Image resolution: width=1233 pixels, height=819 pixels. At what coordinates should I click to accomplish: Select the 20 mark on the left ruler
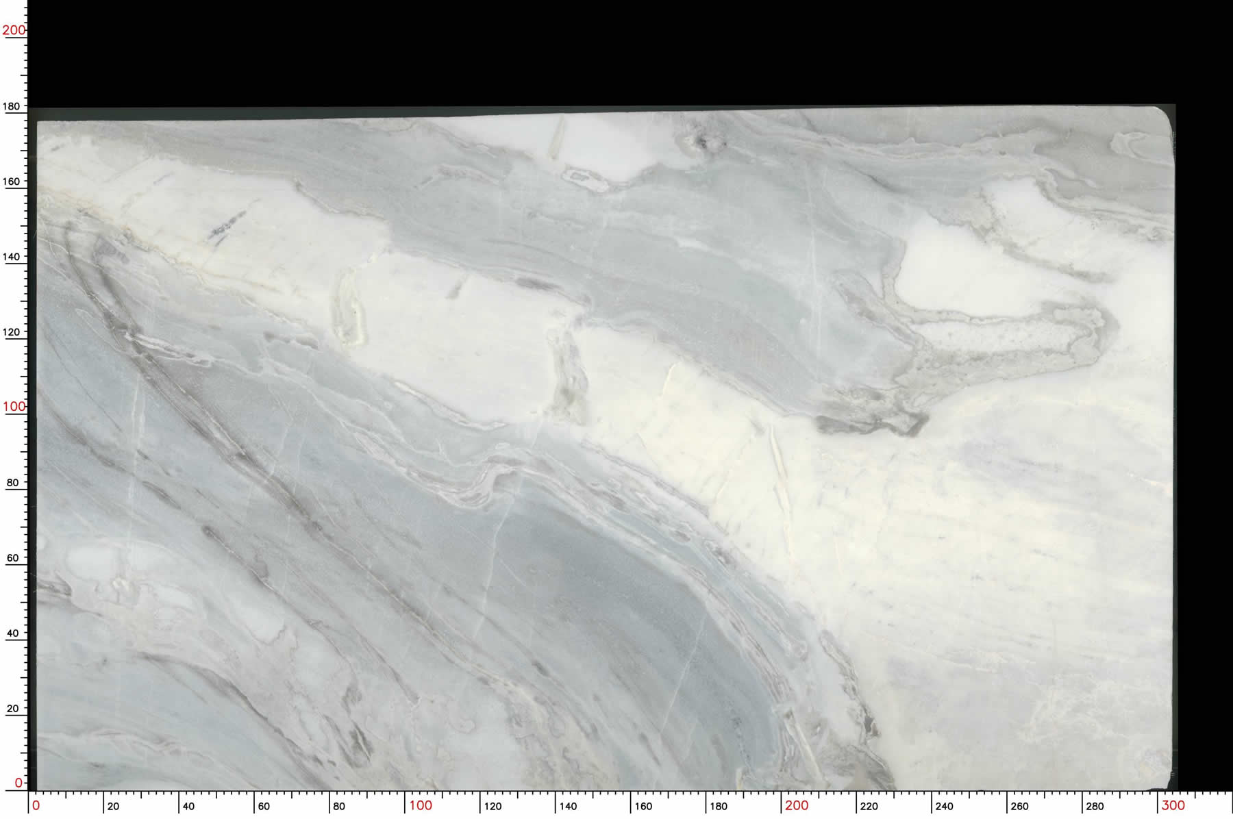(x=12, y=709)
